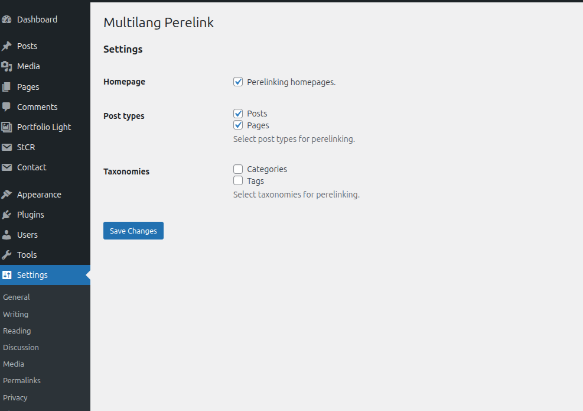
Task: Click the Save Changes button
Action: pyautogui.click(x=133, y=231)
